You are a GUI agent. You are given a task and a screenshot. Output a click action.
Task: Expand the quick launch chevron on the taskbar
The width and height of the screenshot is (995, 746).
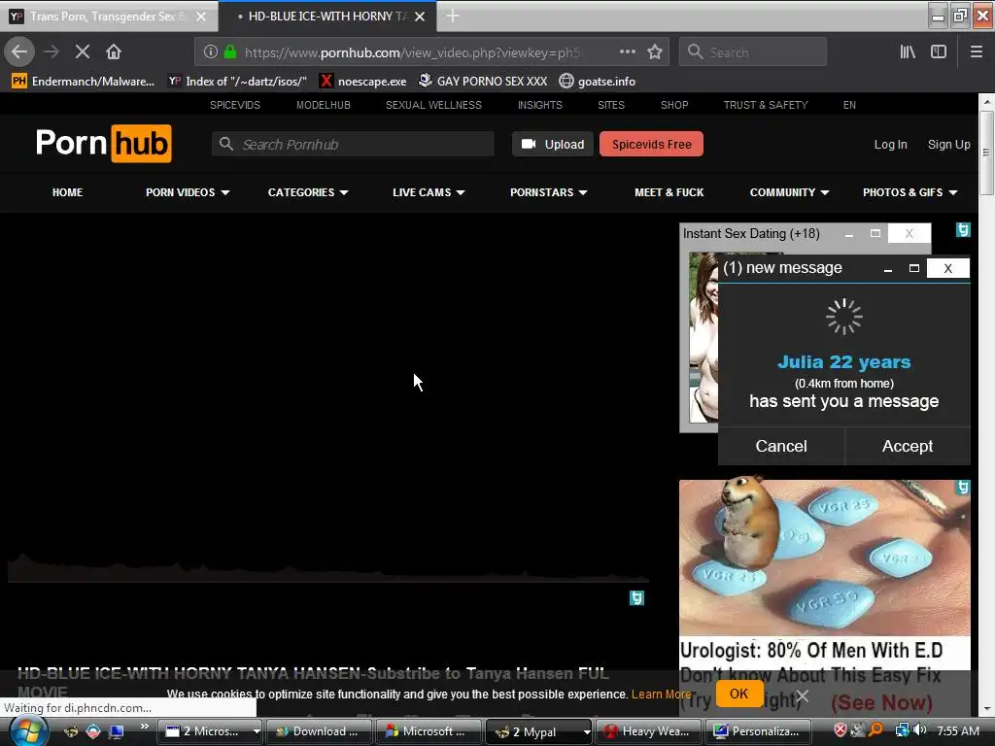coord(145,727)
